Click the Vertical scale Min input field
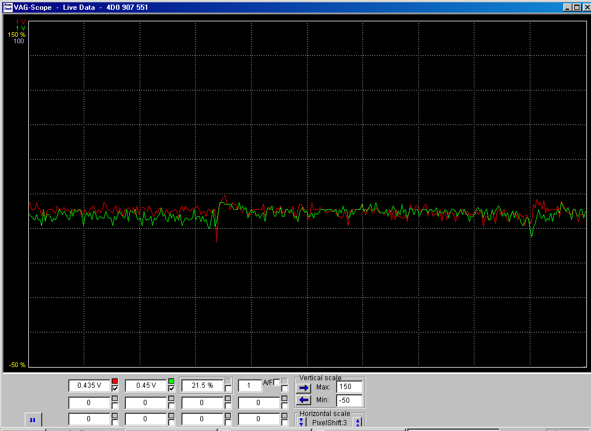This screenshot has height=431, width=591. (x=349, y=400)
